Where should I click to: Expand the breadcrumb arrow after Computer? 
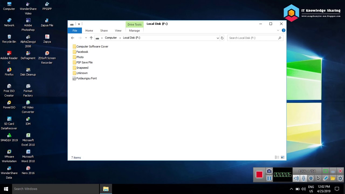pos(120,38)
